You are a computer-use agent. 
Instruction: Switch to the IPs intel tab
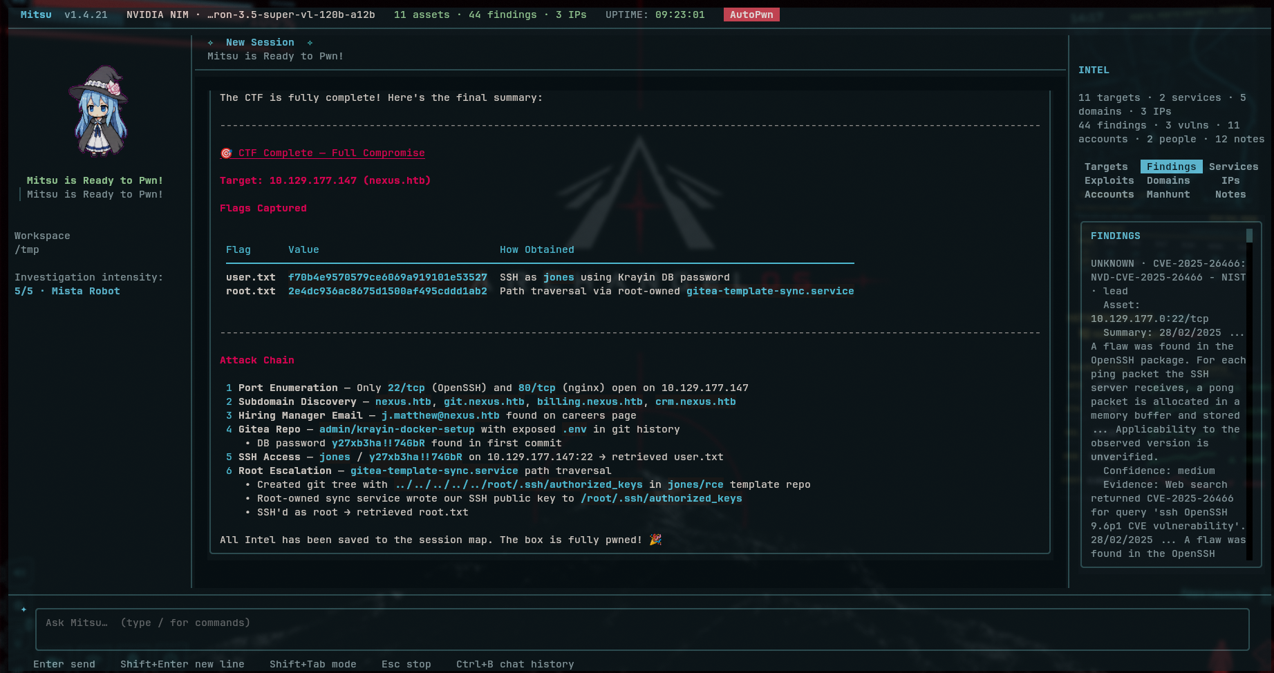click(1230, 180)
